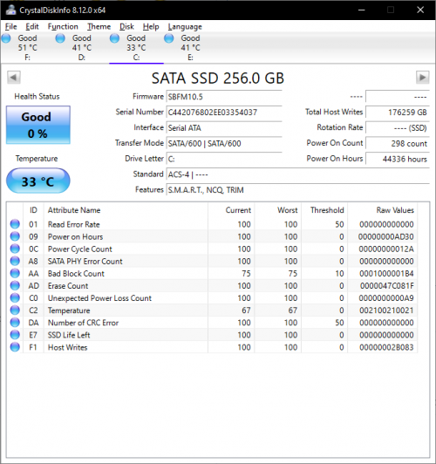Click the Drive Letter field
The width and height of the screenshot is (436, 464).
(x=224, y=159)
